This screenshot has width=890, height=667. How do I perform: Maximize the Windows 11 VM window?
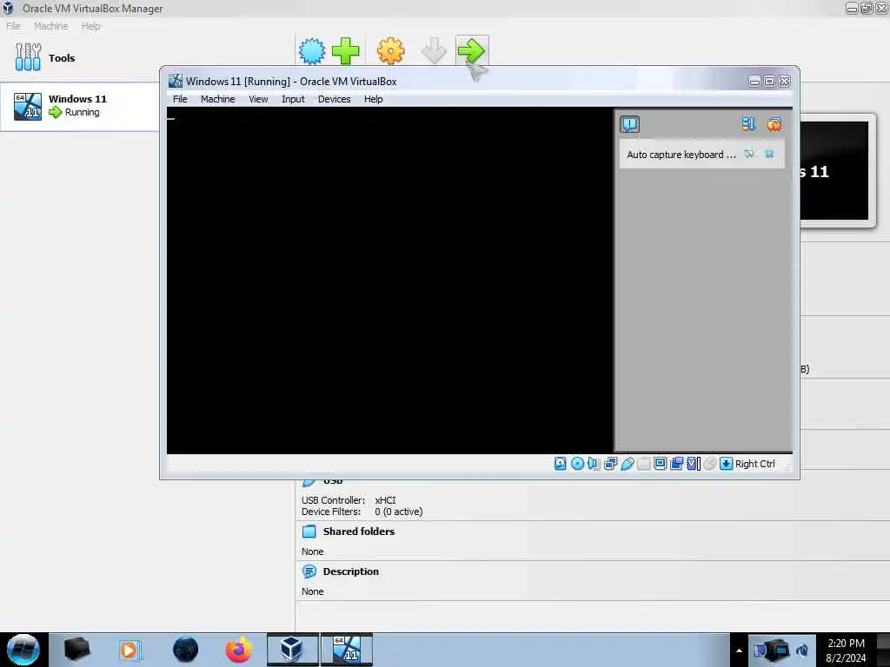(770, 82)
